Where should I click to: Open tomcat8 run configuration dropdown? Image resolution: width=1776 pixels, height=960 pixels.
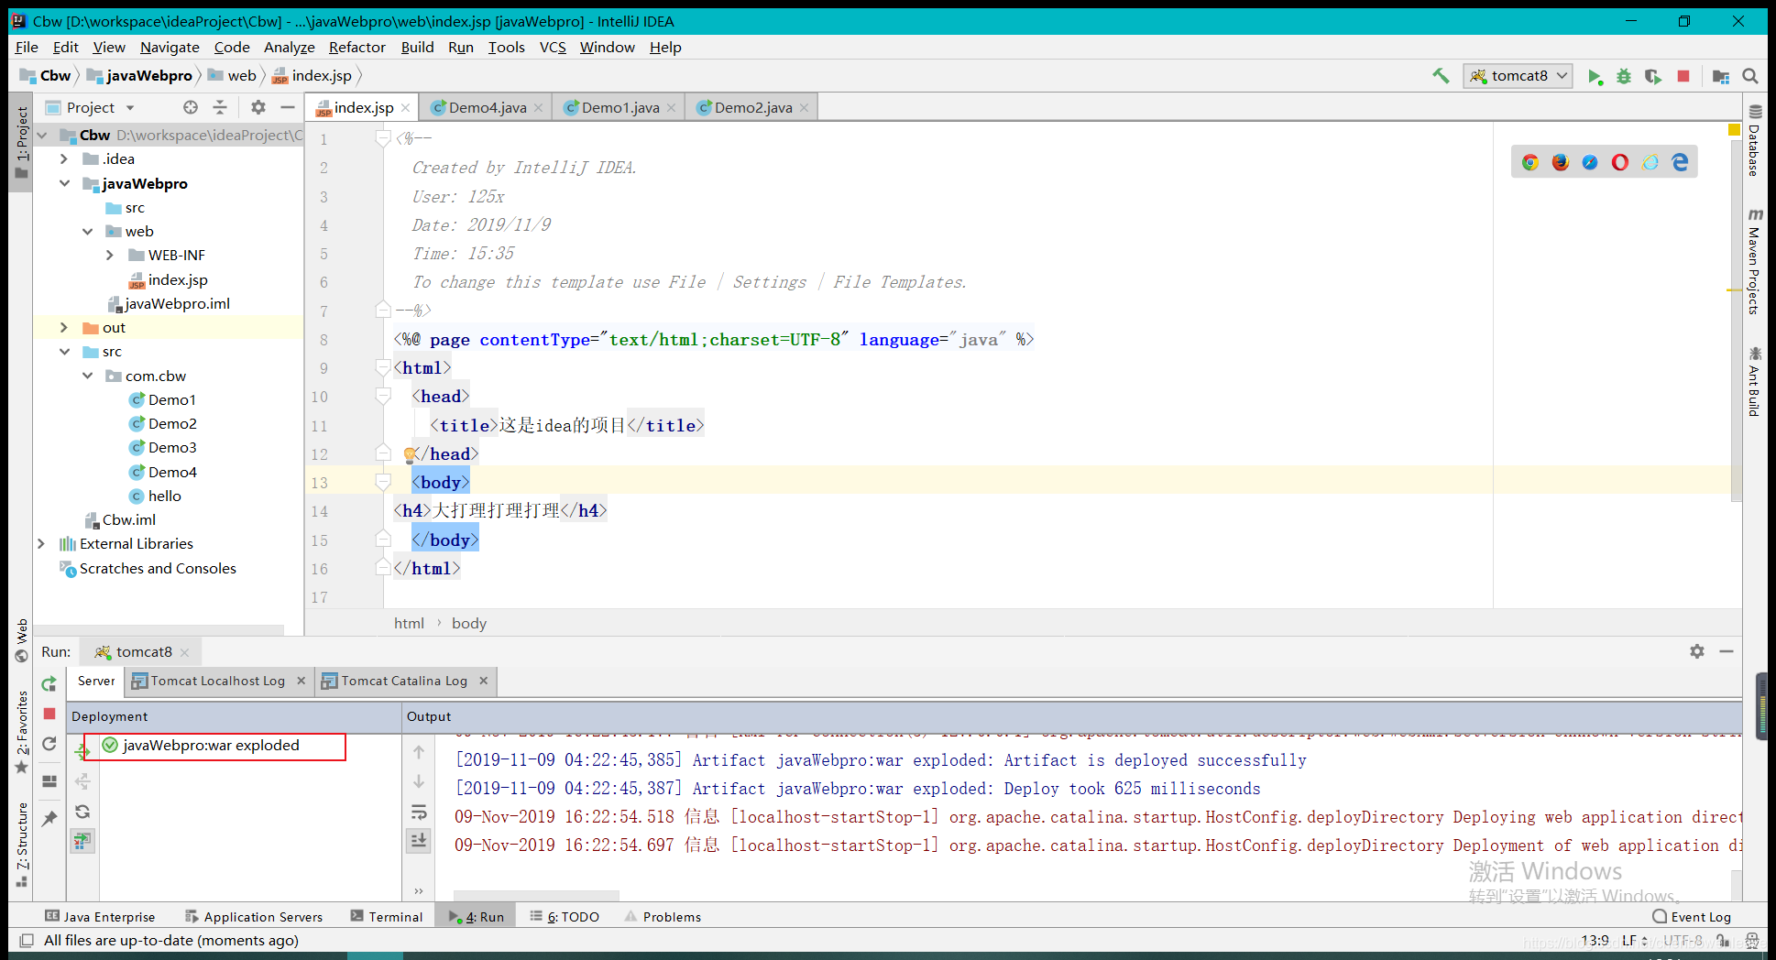coord(1518,76)
